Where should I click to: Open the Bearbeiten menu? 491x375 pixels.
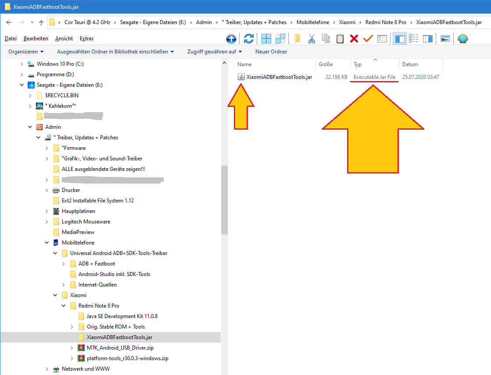pyautogui.click(x=36, y=39)
